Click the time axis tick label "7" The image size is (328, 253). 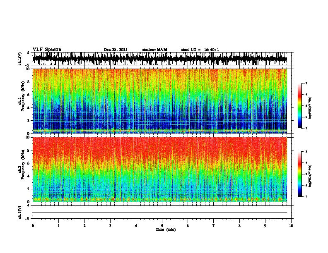click(214, 226)
